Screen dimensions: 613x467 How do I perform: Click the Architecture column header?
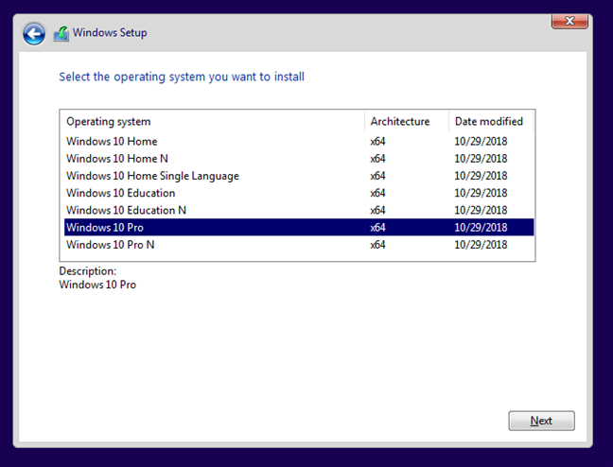tap(407, 122)
